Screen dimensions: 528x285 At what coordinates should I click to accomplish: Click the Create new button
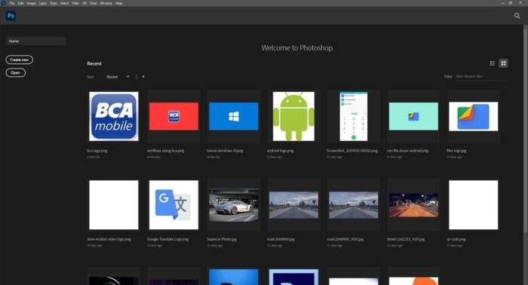point(19,60)
